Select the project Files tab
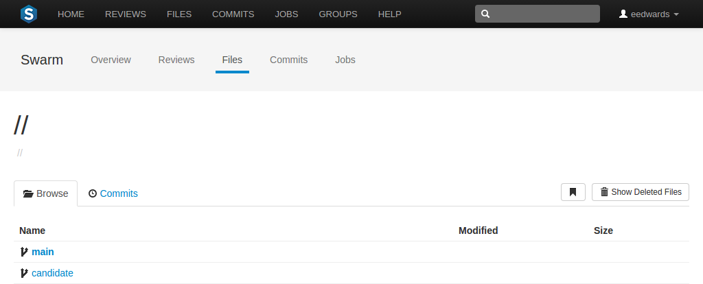Screen dimensions: 703x284 coord(232,60)
